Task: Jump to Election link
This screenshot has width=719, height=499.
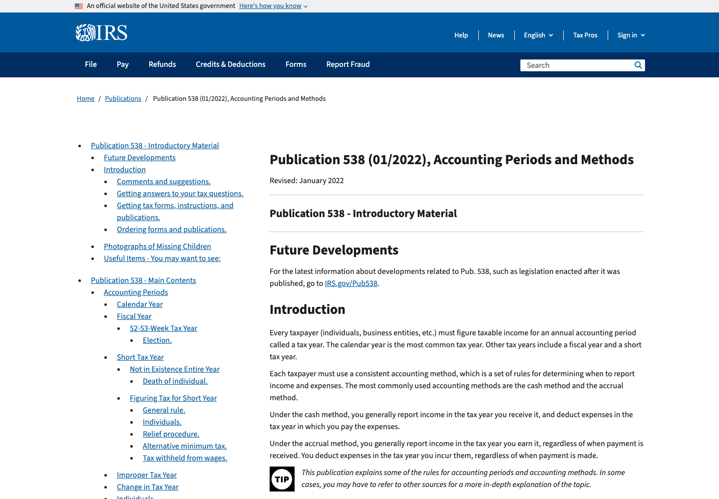Action: coord(157,340)
